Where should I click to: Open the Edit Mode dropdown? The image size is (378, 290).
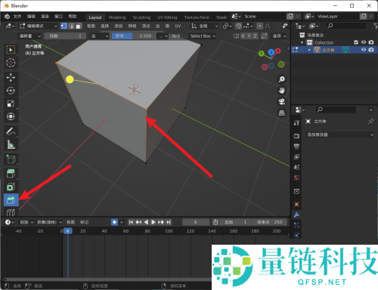(x=39, y=26)
